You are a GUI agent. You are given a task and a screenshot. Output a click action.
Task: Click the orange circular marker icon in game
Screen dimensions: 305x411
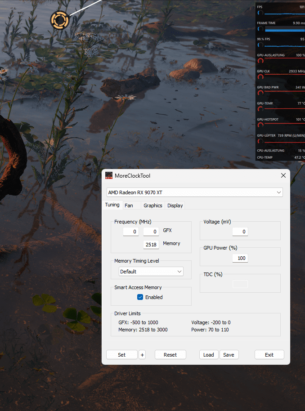tap(60, 20)
